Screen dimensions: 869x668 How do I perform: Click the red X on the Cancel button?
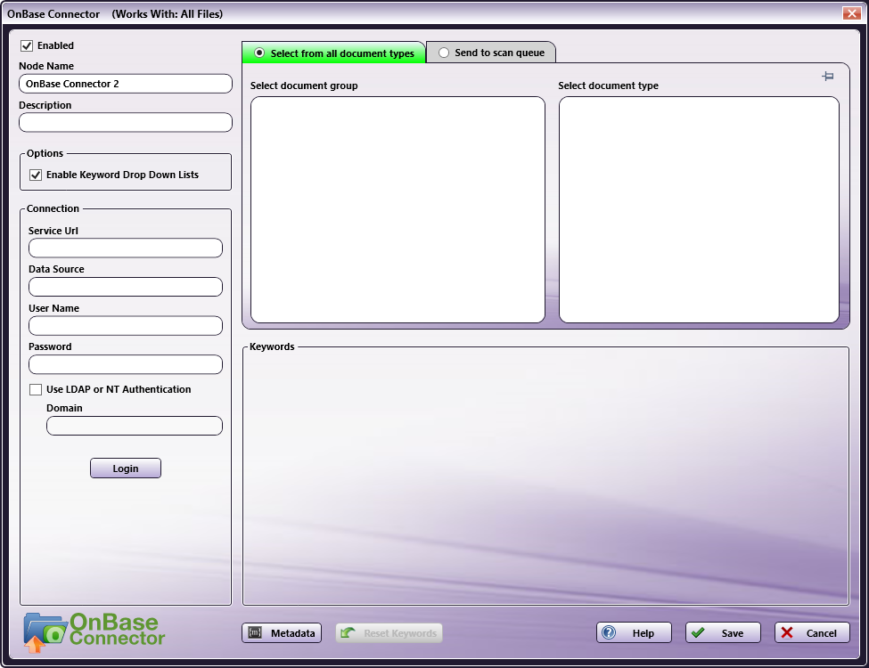[786, 632]
